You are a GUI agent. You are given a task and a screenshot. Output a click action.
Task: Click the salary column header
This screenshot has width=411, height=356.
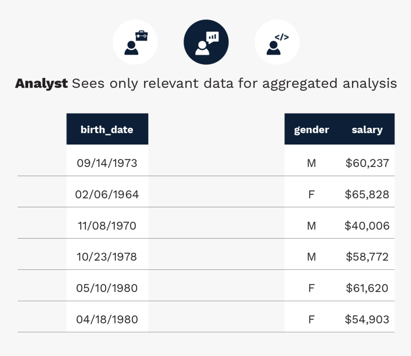click(x=367, y=130)
